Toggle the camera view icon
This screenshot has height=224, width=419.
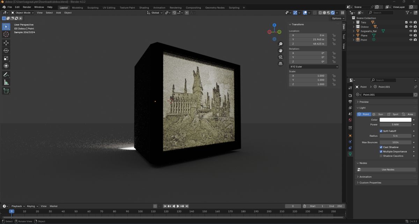[x=280, y=57]
